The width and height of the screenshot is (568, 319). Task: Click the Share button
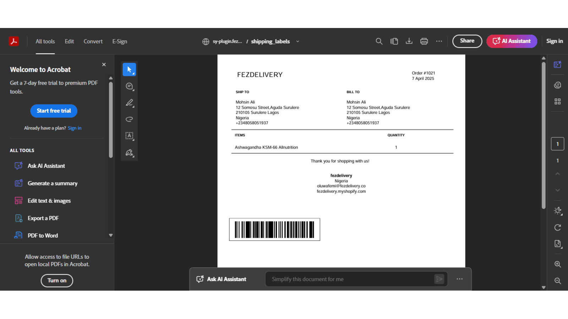point(467,41)
